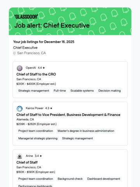The width and height of the screenshot is (140, 187).
Task: Click the Kairos Power 4.3 star rating
Action: point(49,108)
